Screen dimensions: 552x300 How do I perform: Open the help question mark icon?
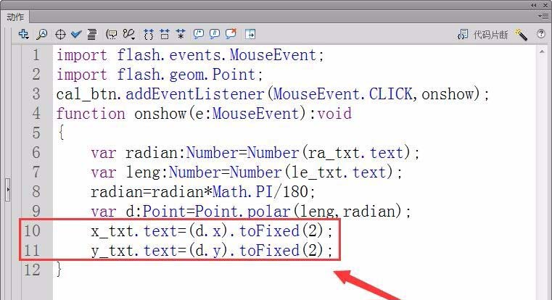(540, 34)
